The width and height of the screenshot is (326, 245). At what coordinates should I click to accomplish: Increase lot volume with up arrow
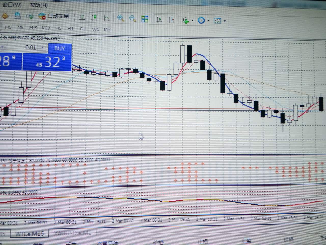click(x=43, y=48)
